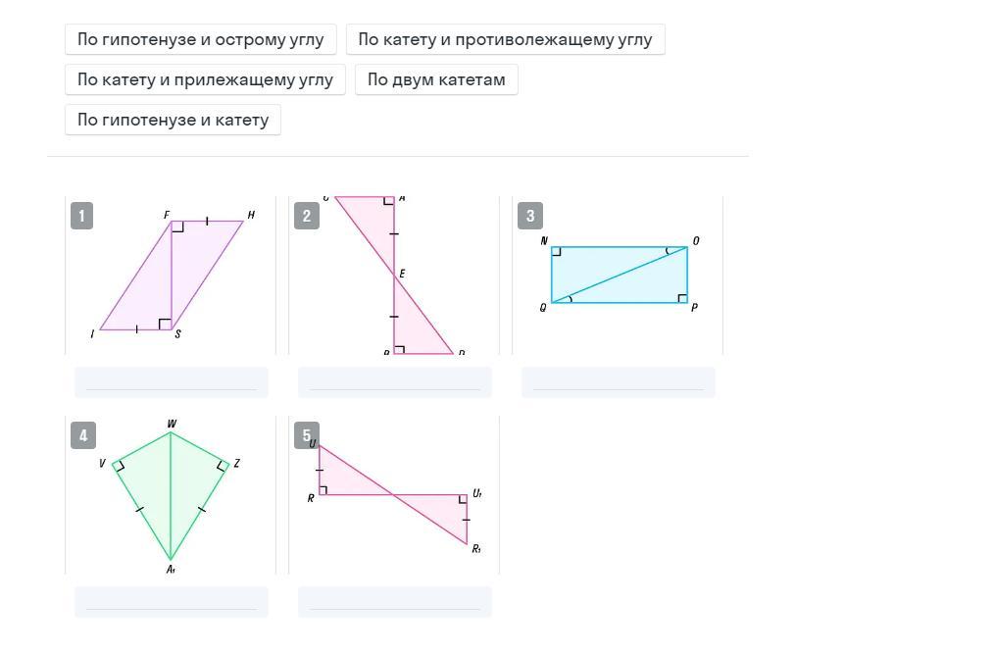
Task: Click number badge 3 on rectangle figure
Action: coord(529,216)
